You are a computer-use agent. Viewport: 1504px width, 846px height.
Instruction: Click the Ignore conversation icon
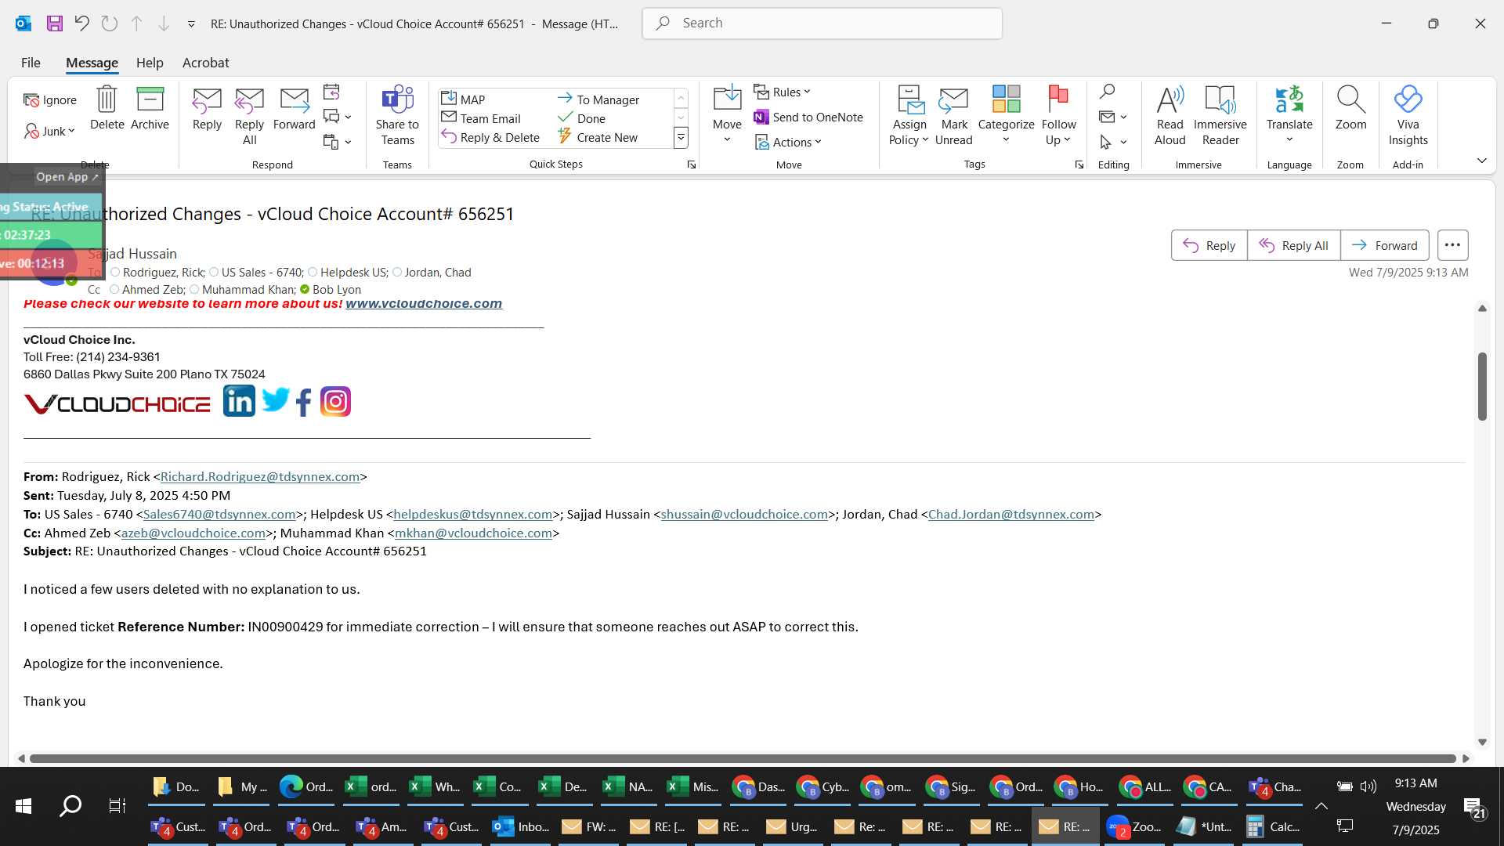point(49,100)
